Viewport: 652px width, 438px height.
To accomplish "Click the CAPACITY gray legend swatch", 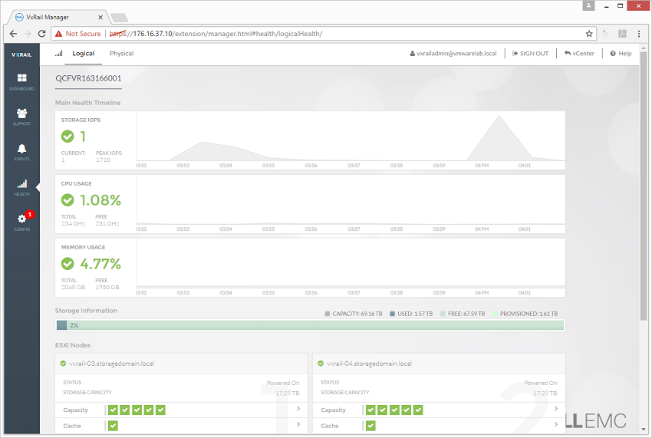I will click(328, 314).
